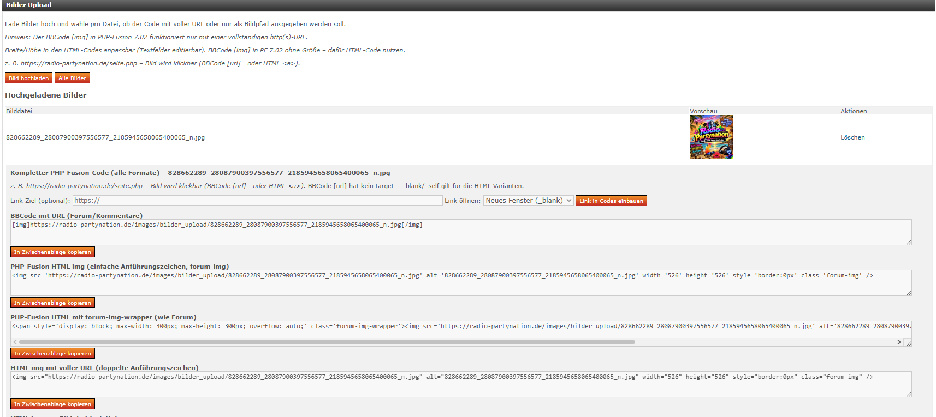Focus the Link-Ziel URL input field
This screenshot has width=936, height=417.
pos(257,201)
